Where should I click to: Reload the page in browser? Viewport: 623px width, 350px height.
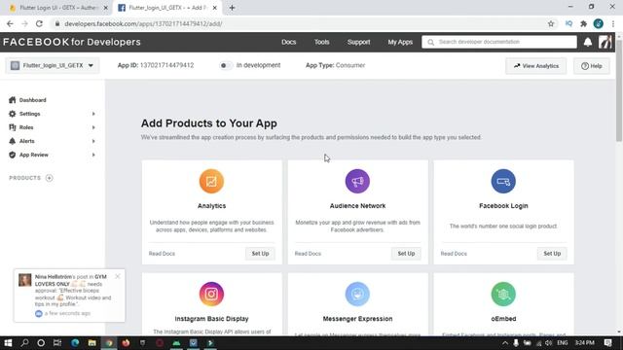(x=39, y=23)
